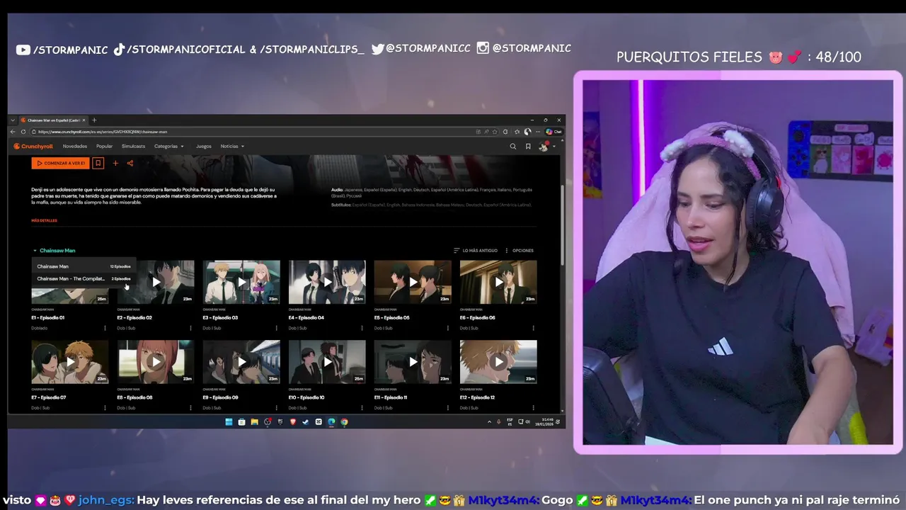This screenshot has width=906, height=510.
Task: Favorite this page with star icon
Action: [x=495, y=132]
